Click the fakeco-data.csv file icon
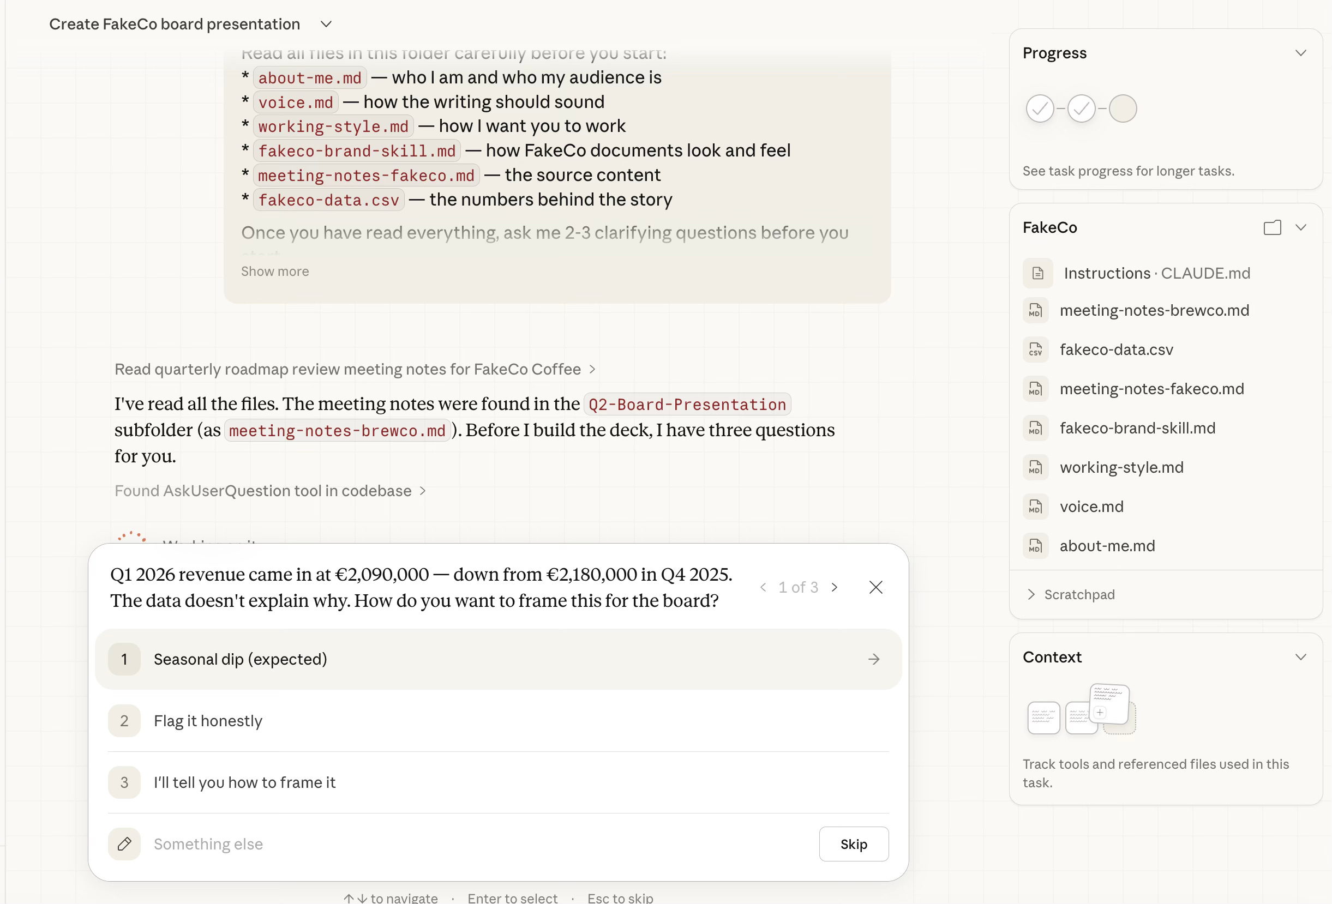The height and width of the screenshot is (904, 1332). 1035,349
